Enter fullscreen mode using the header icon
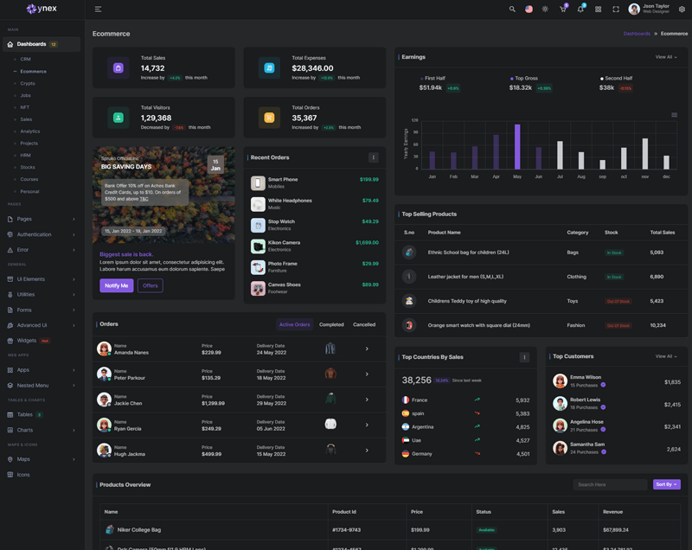This screenshot has height=550, width=692. [616, 10]
